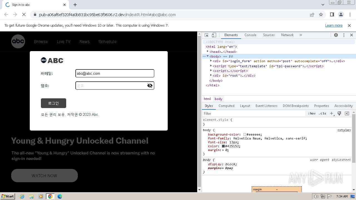Click the new style rule plus icon

pyautogui.click(x=332, y=113)
